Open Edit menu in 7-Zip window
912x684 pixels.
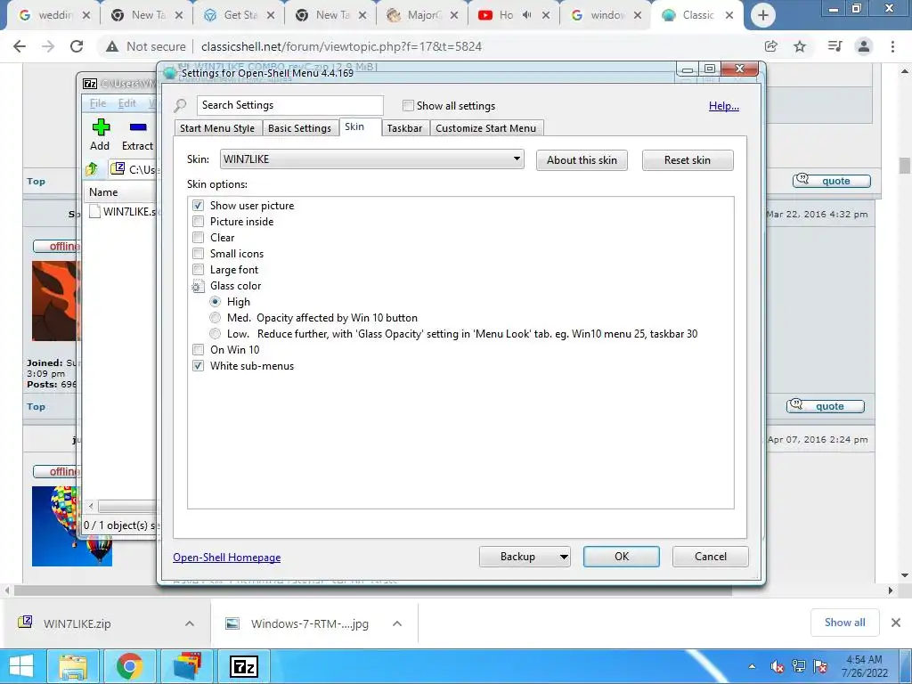pos(126,103)
